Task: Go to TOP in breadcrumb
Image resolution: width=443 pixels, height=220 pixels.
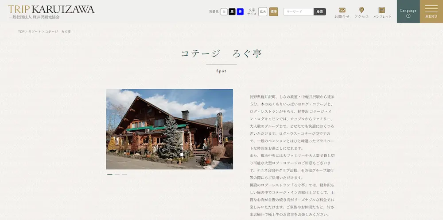Action: point(21,32)
